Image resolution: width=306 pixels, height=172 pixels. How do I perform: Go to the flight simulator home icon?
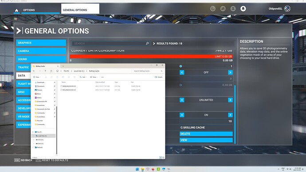pyautogui.click(x=16, y=10)
